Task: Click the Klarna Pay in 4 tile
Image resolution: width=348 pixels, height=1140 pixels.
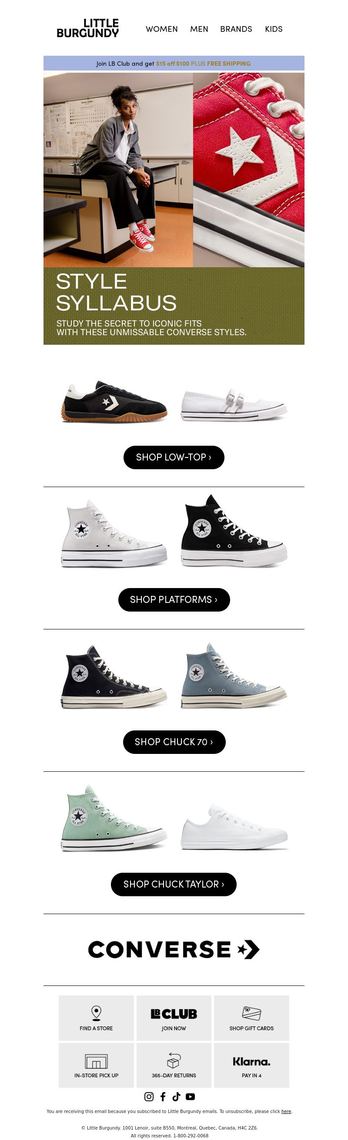Action: pyautogui.click(x=251, y=1065)
